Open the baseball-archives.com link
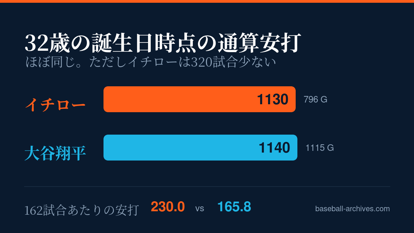 tap(352, 208)
